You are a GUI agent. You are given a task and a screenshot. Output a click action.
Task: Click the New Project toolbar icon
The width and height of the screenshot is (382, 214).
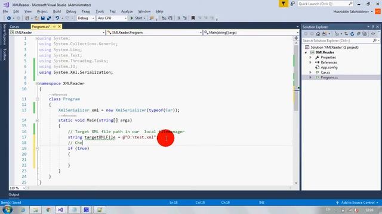pos(27,18)
